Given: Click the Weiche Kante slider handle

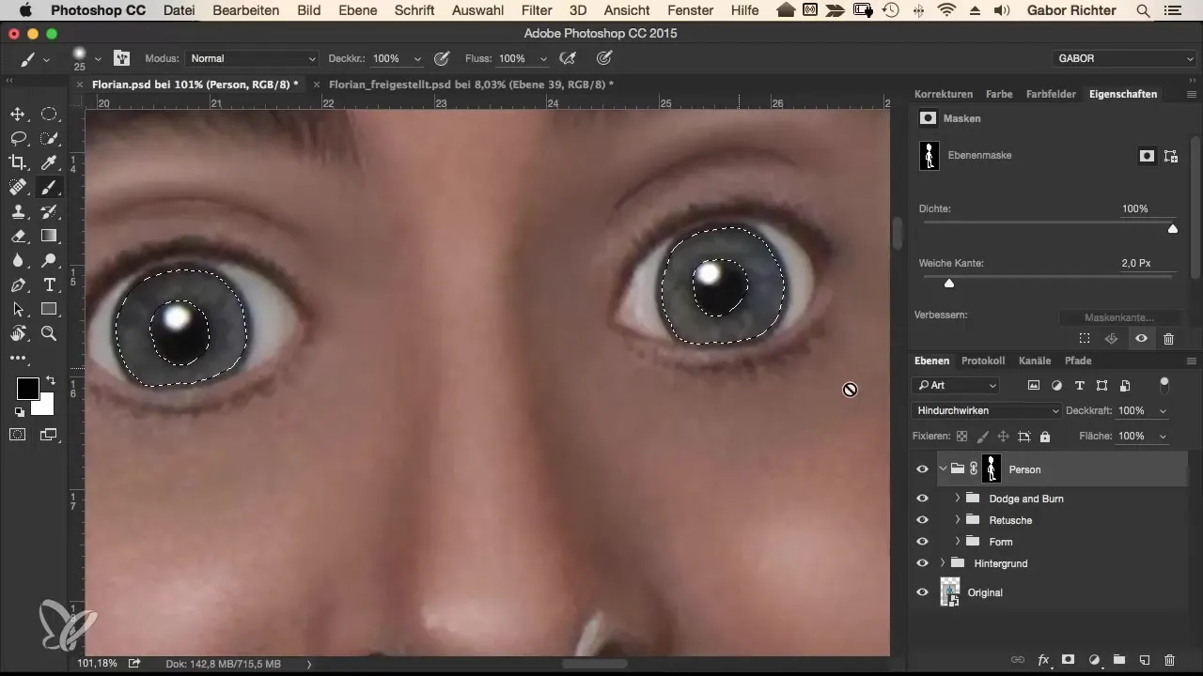Looking at the screenshot, I should click(x=948, y=283).
